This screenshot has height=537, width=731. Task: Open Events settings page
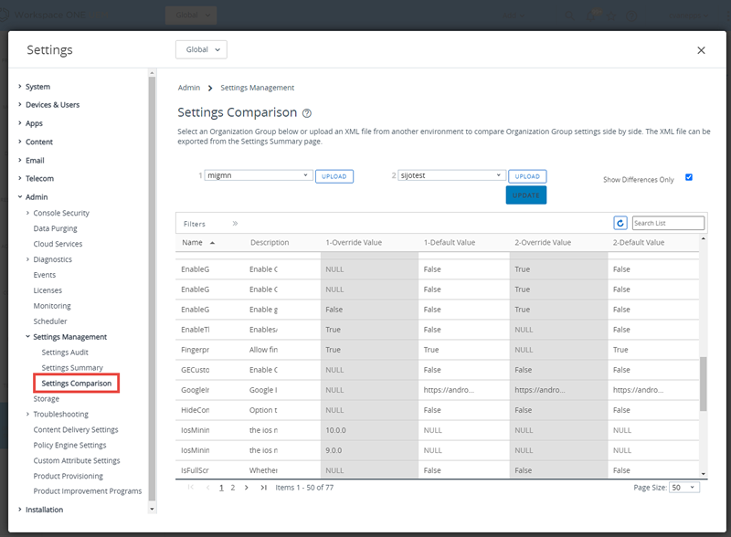44,275
